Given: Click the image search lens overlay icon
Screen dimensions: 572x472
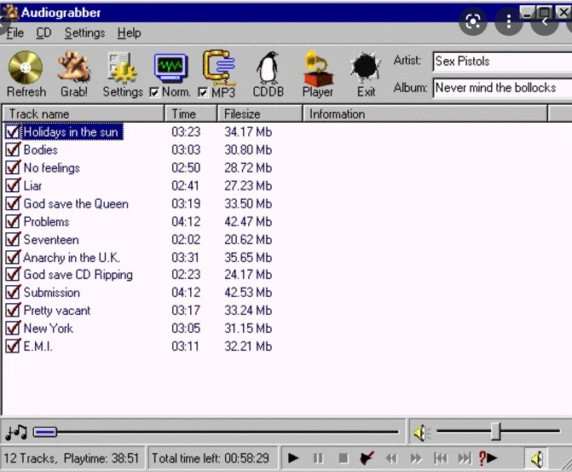Looking at the screenshot, I should click(x=473, y=22).
